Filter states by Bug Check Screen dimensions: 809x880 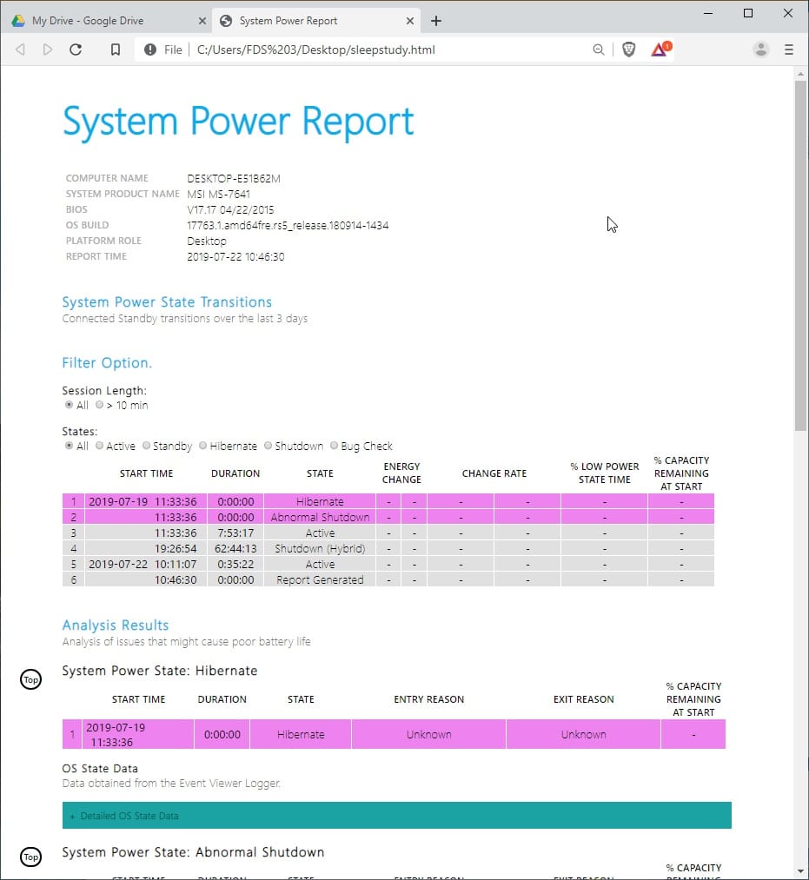[334, 446]
